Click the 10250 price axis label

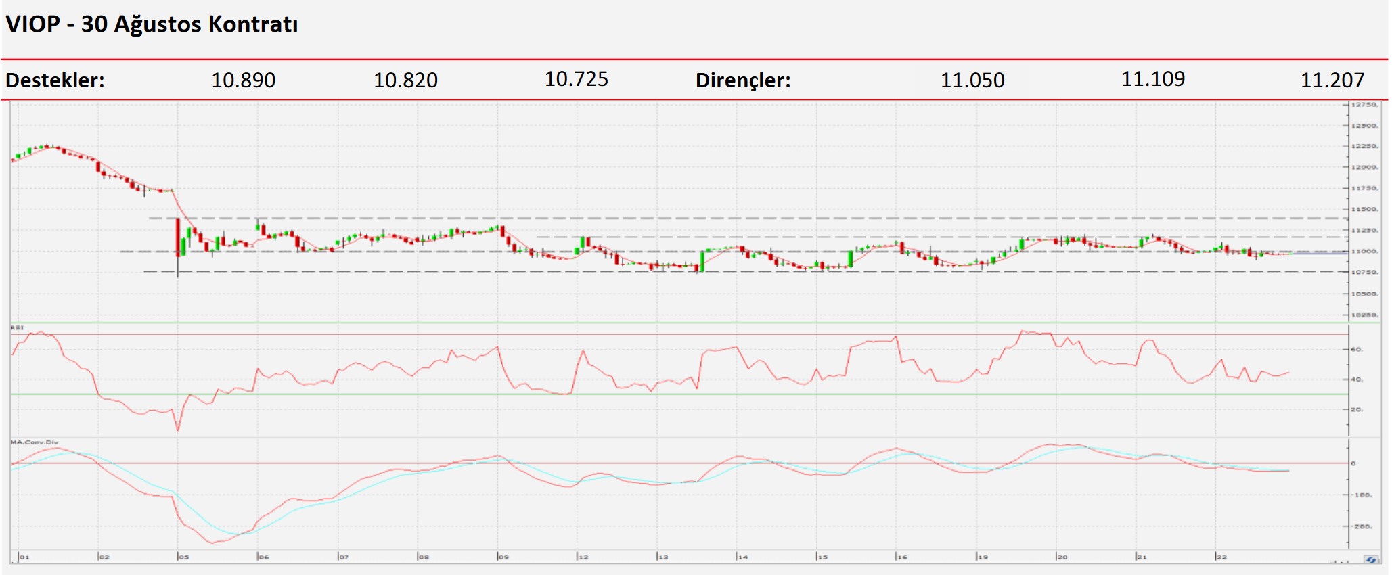click(1365, 315)
